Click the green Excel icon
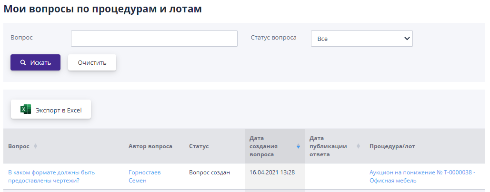The width and height of the screenshot is (490, 192). 26,110
